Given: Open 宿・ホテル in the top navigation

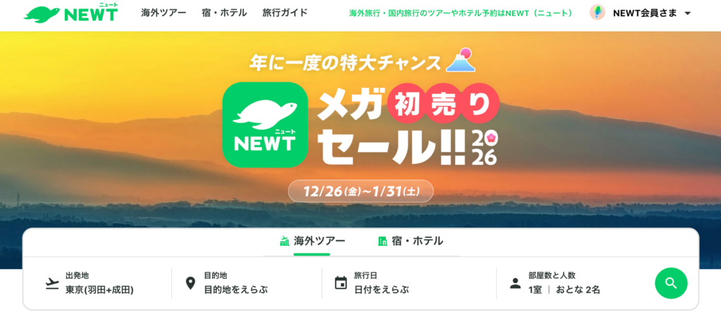Looking at the screenshot, I should [x=225, y=13].
